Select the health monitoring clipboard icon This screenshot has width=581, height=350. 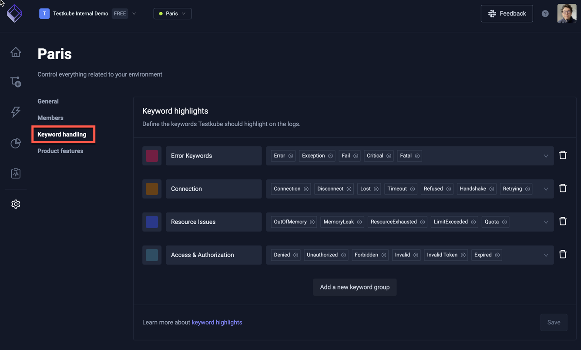pos(16,173)
